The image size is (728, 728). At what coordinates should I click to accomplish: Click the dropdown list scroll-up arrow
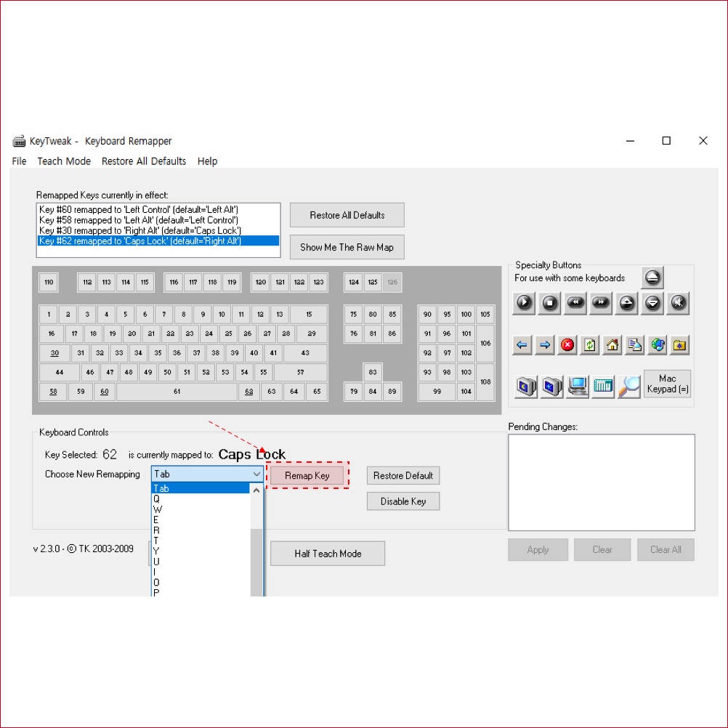pyautogui.click(x=256, y=490)
